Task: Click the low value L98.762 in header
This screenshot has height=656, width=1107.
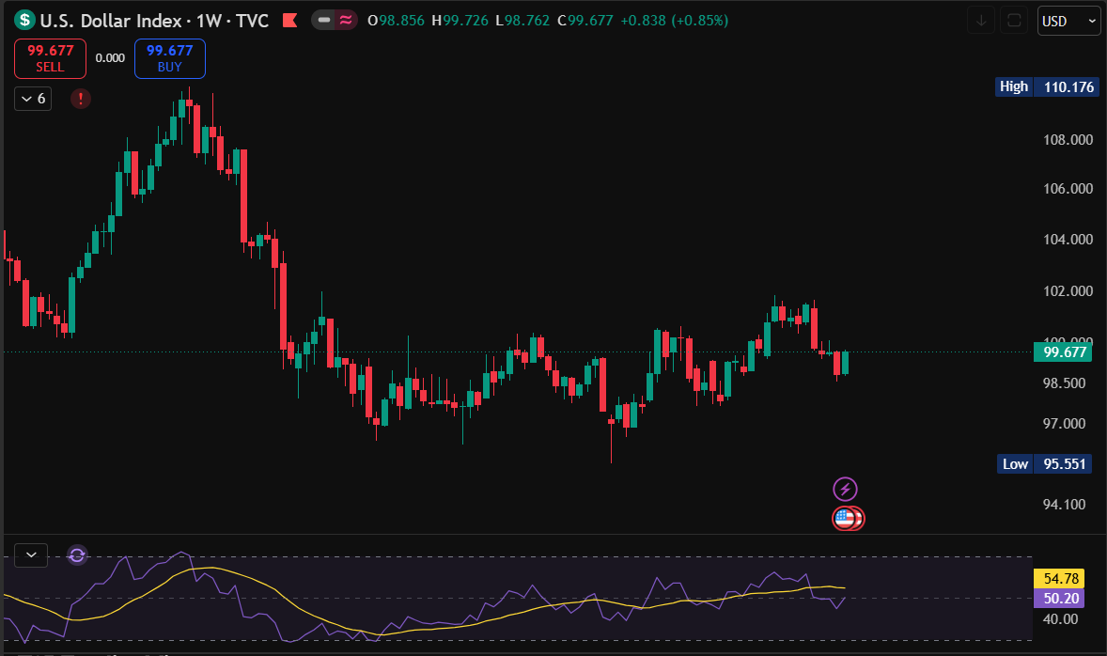Action: point(522,21)
